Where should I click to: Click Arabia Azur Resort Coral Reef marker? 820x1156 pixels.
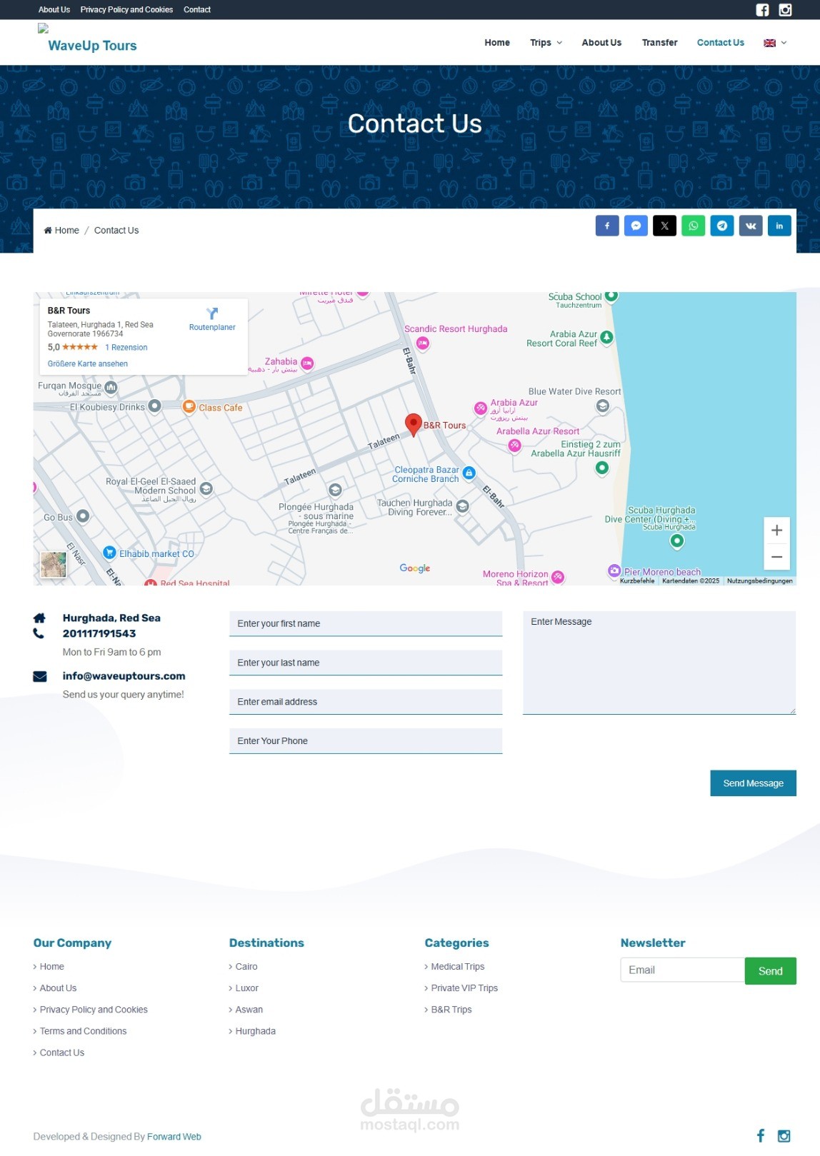606,337
